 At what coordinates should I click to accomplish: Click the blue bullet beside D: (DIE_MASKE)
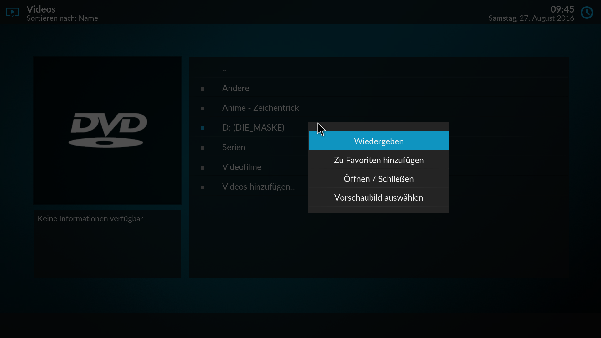[203, 128]
